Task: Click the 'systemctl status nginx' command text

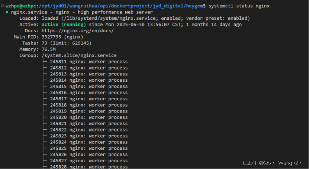Action: click(x=239, y=6)
